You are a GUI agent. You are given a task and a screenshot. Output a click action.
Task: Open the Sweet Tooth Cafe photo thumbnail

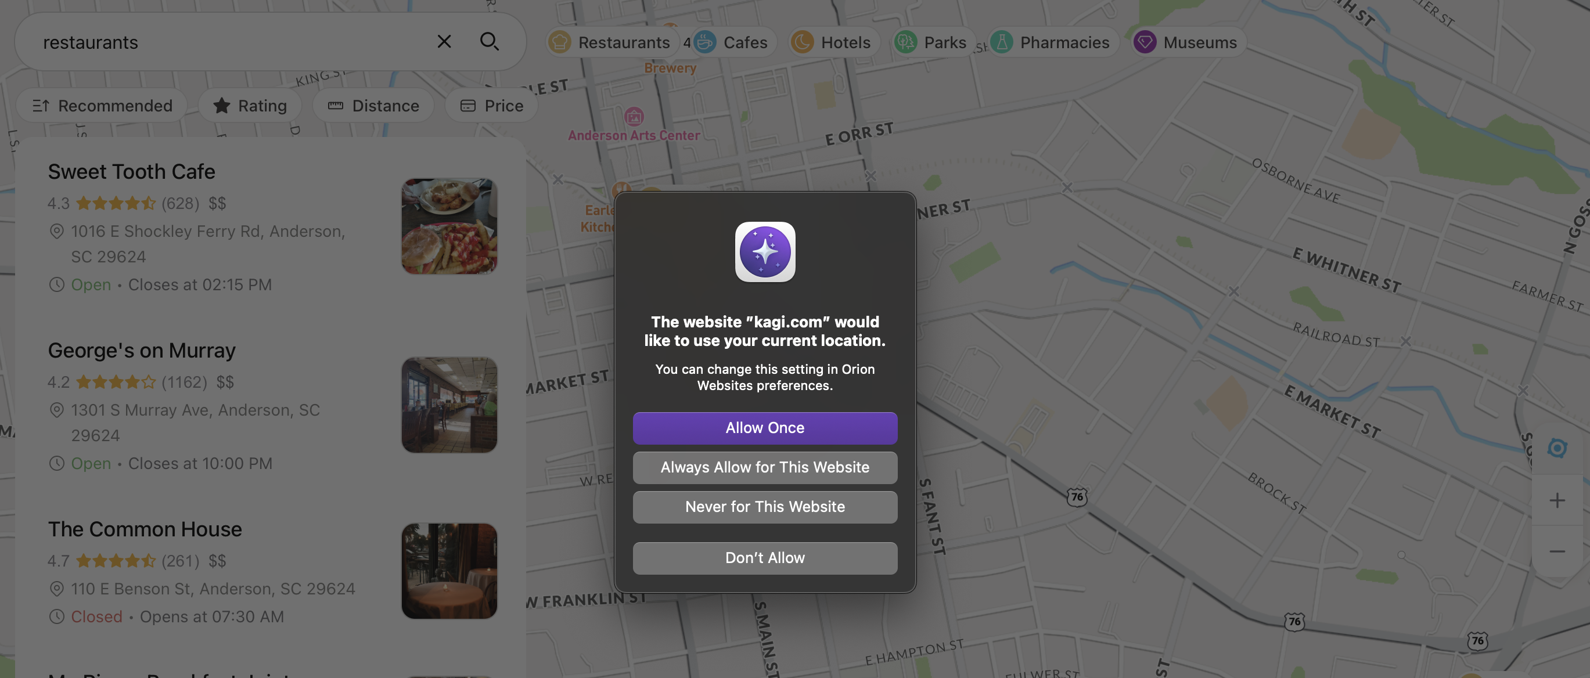point(449,226)
